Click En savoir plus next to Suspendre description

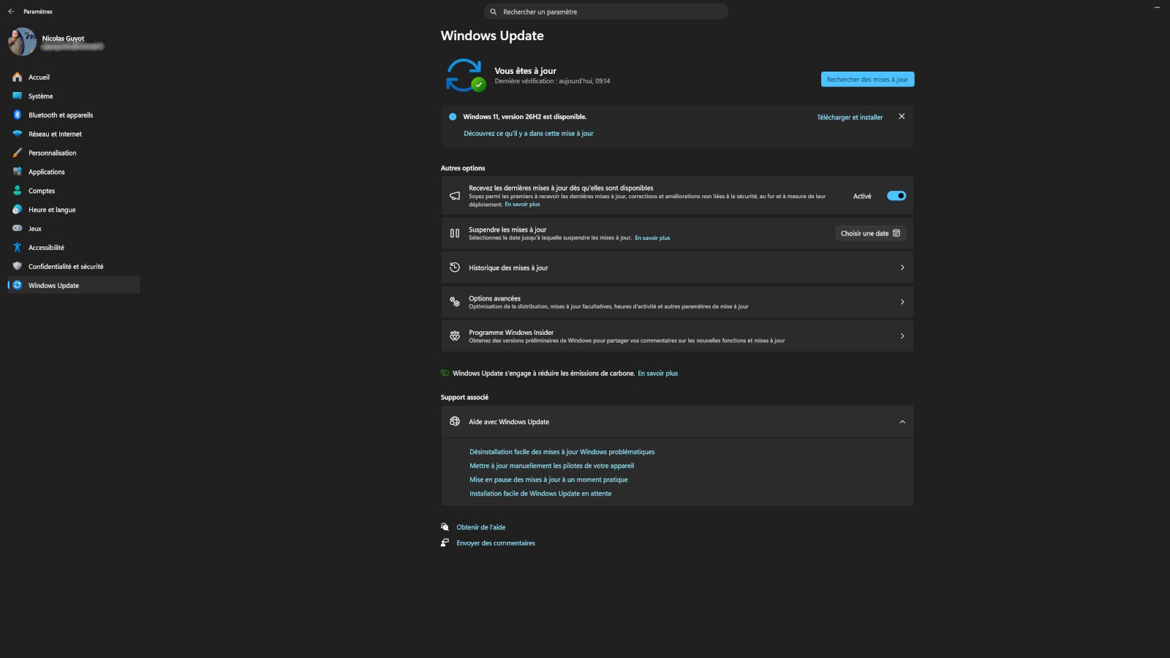click(652, 238)
